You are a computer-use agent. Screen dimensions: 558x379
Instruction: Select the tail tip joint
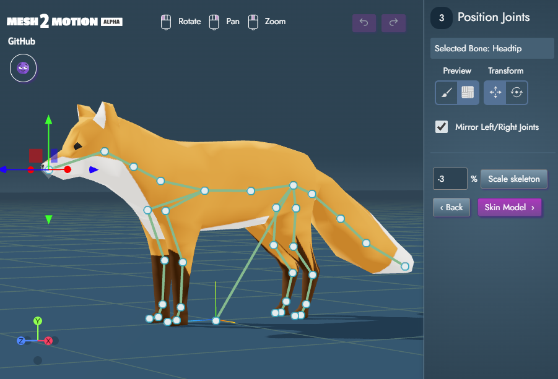[x=405, y=266]
